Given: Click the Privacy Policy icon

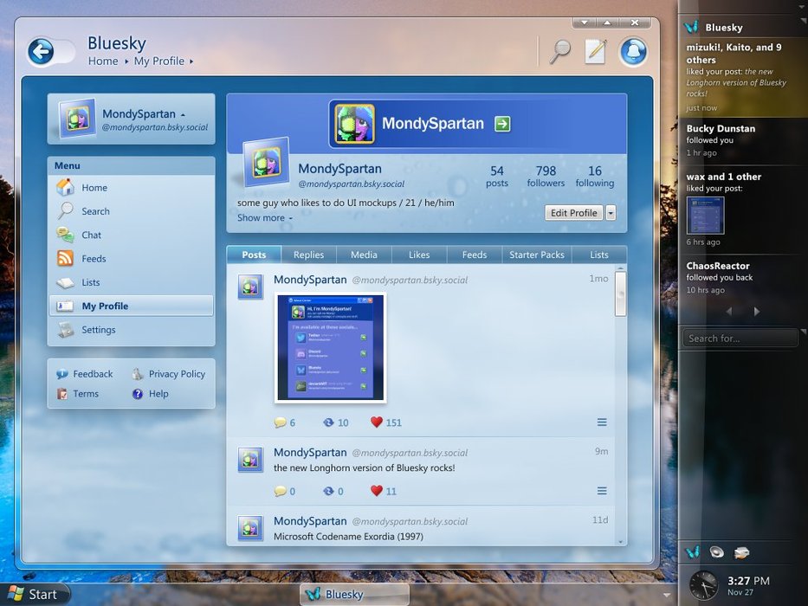Looking at the screenshot, I should 137,374.
